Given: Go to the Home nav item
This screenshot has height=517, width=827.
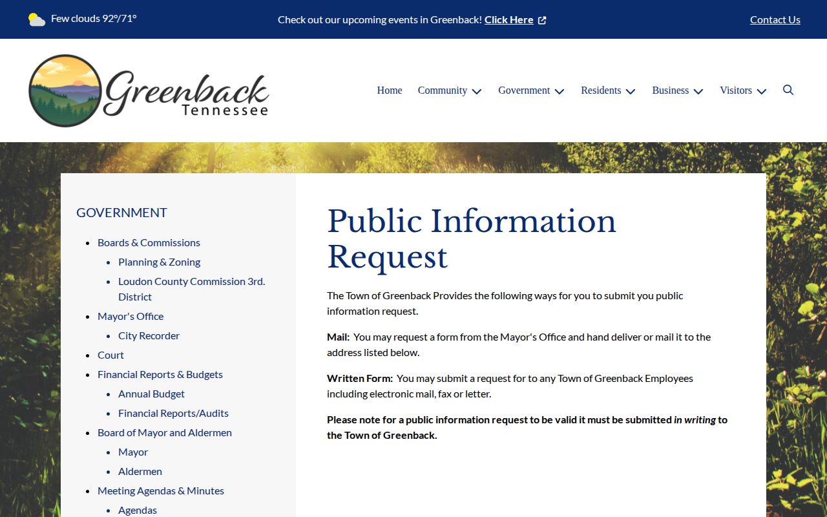Looking at the screenshot, I should (x=390, y=90).
